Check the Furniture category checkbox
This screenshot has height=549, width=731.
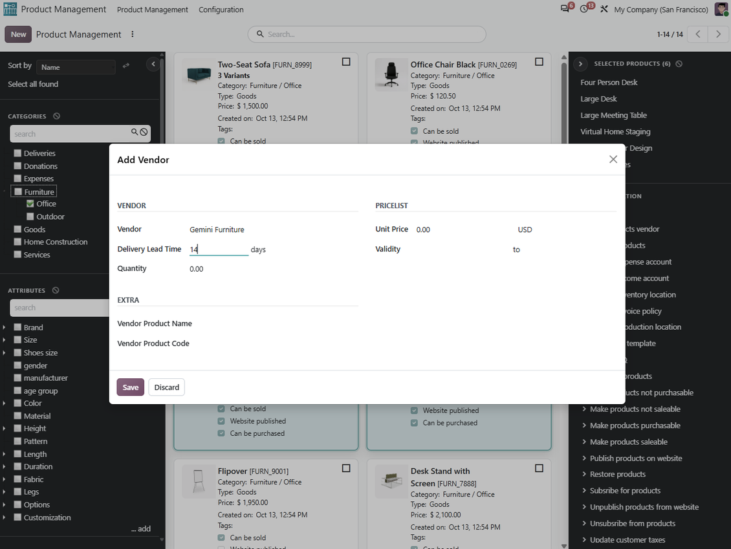[x=18, y=191]
